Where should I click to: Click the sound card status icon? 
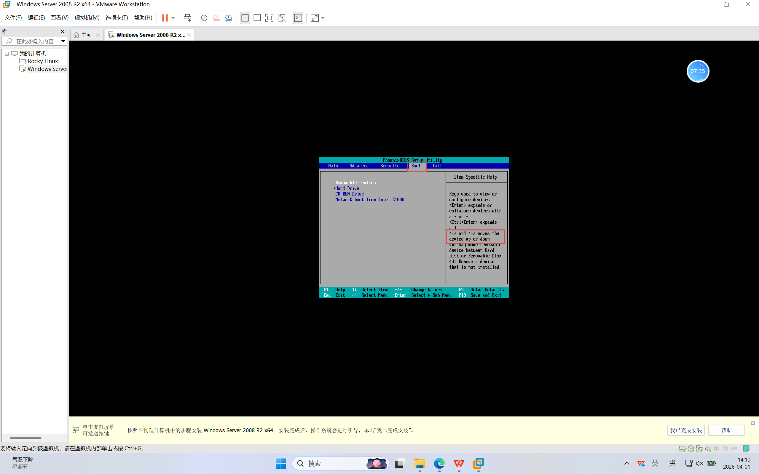(708, 449)
